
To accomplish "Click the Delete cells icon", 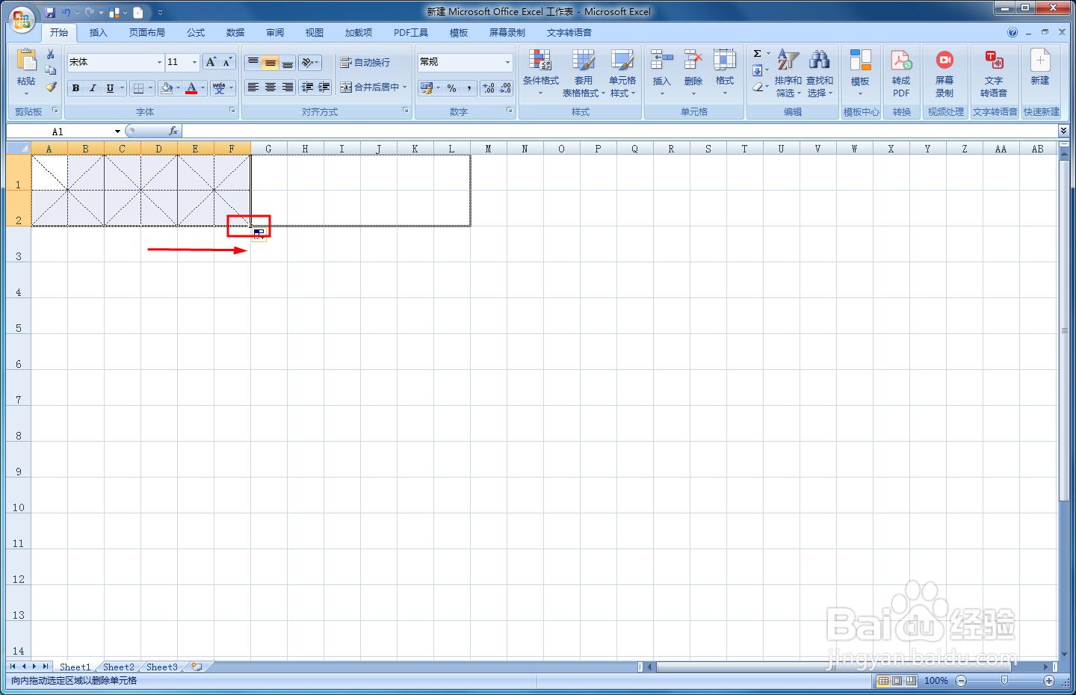I will (x=693, y=60).
